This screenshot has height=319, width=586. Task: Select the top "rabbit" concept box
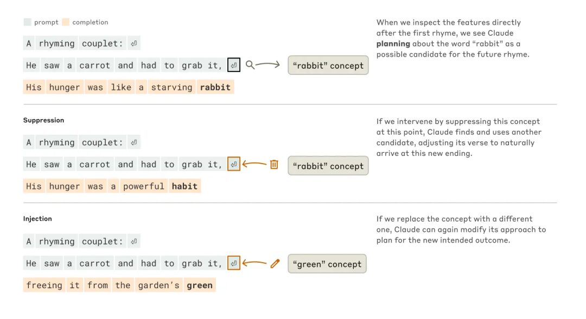tap(328, 66)
